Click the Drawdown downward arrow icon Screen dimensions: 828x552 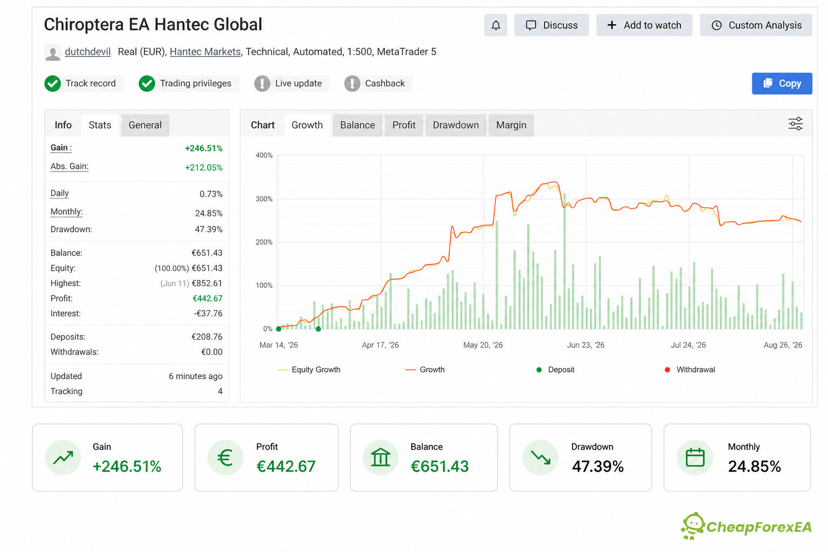point(540,458)
